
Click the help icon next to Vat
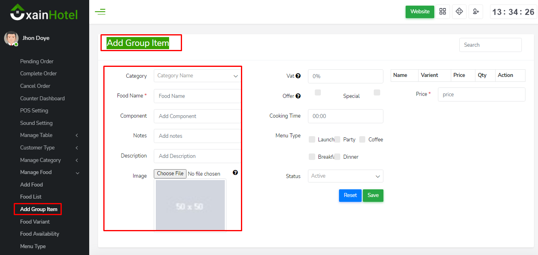pyautogui.click(x=298, y=76)
